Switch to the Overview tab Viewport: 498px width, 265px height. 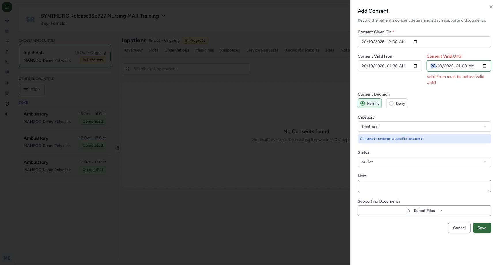coord(134,50)
